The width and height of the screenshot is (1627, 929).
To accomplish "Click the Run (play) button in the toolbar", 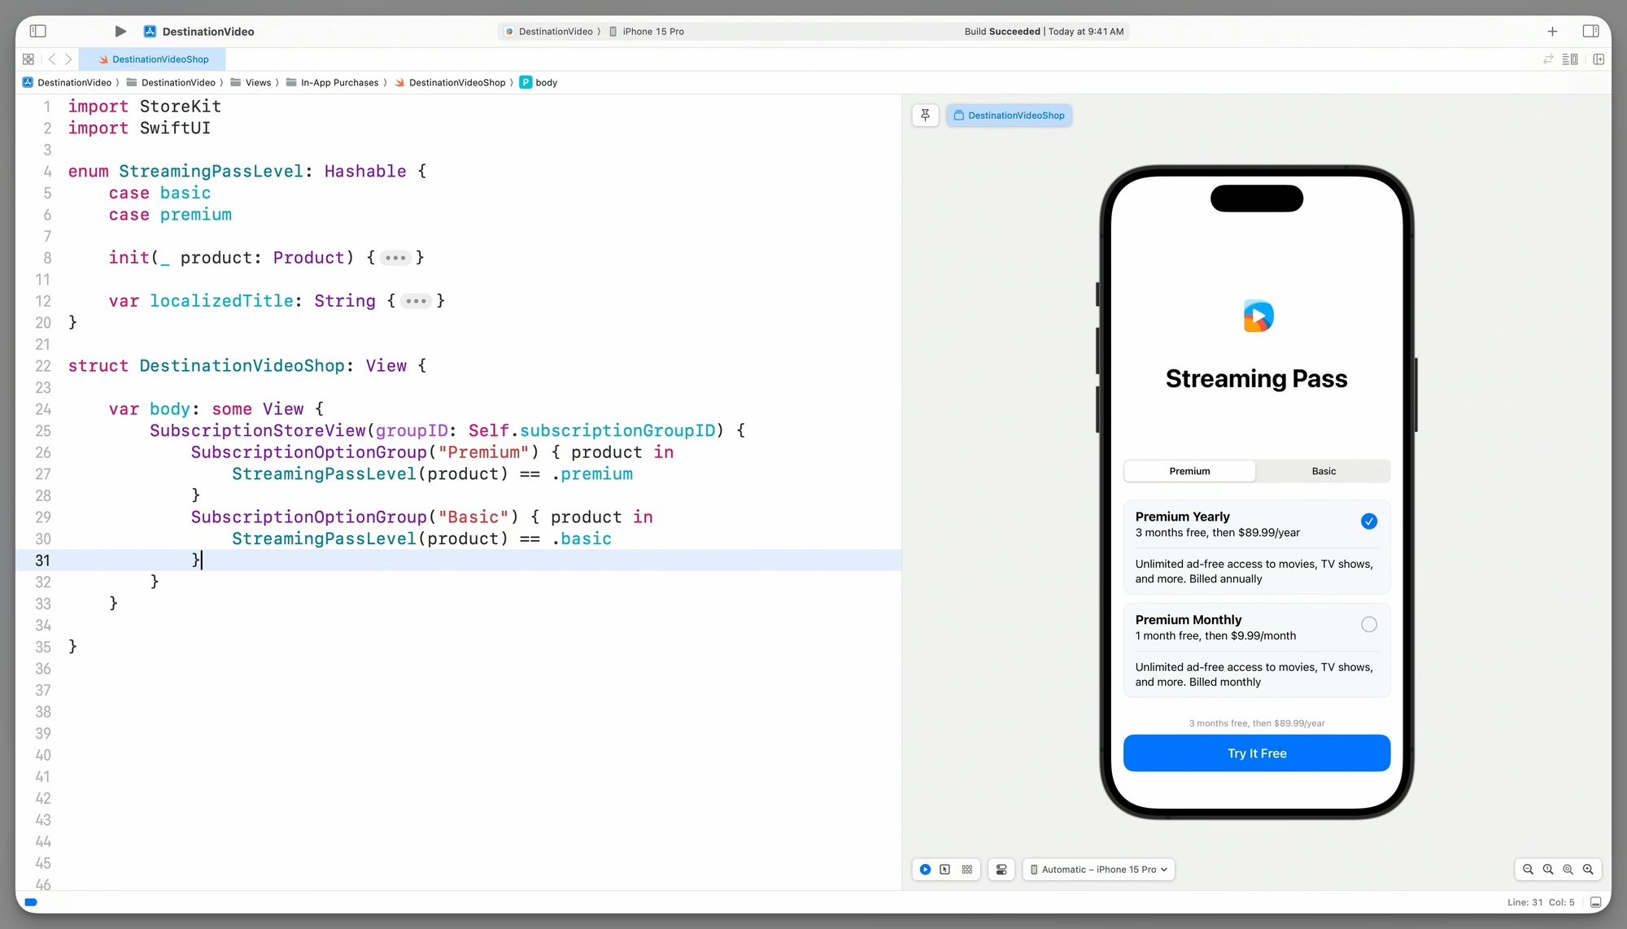I will 120,31.
